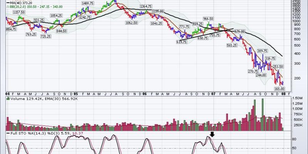This screenshot has height=154, width=308.
Task: Select the 1488.75 peak label
Action: (88, 3)
